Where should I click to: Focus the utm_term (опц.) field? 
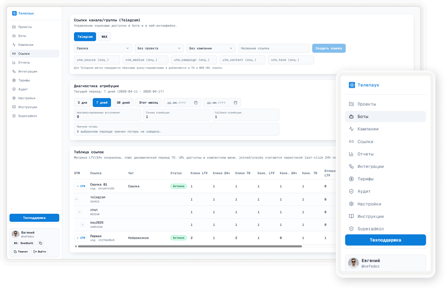(x=291, y=60)
